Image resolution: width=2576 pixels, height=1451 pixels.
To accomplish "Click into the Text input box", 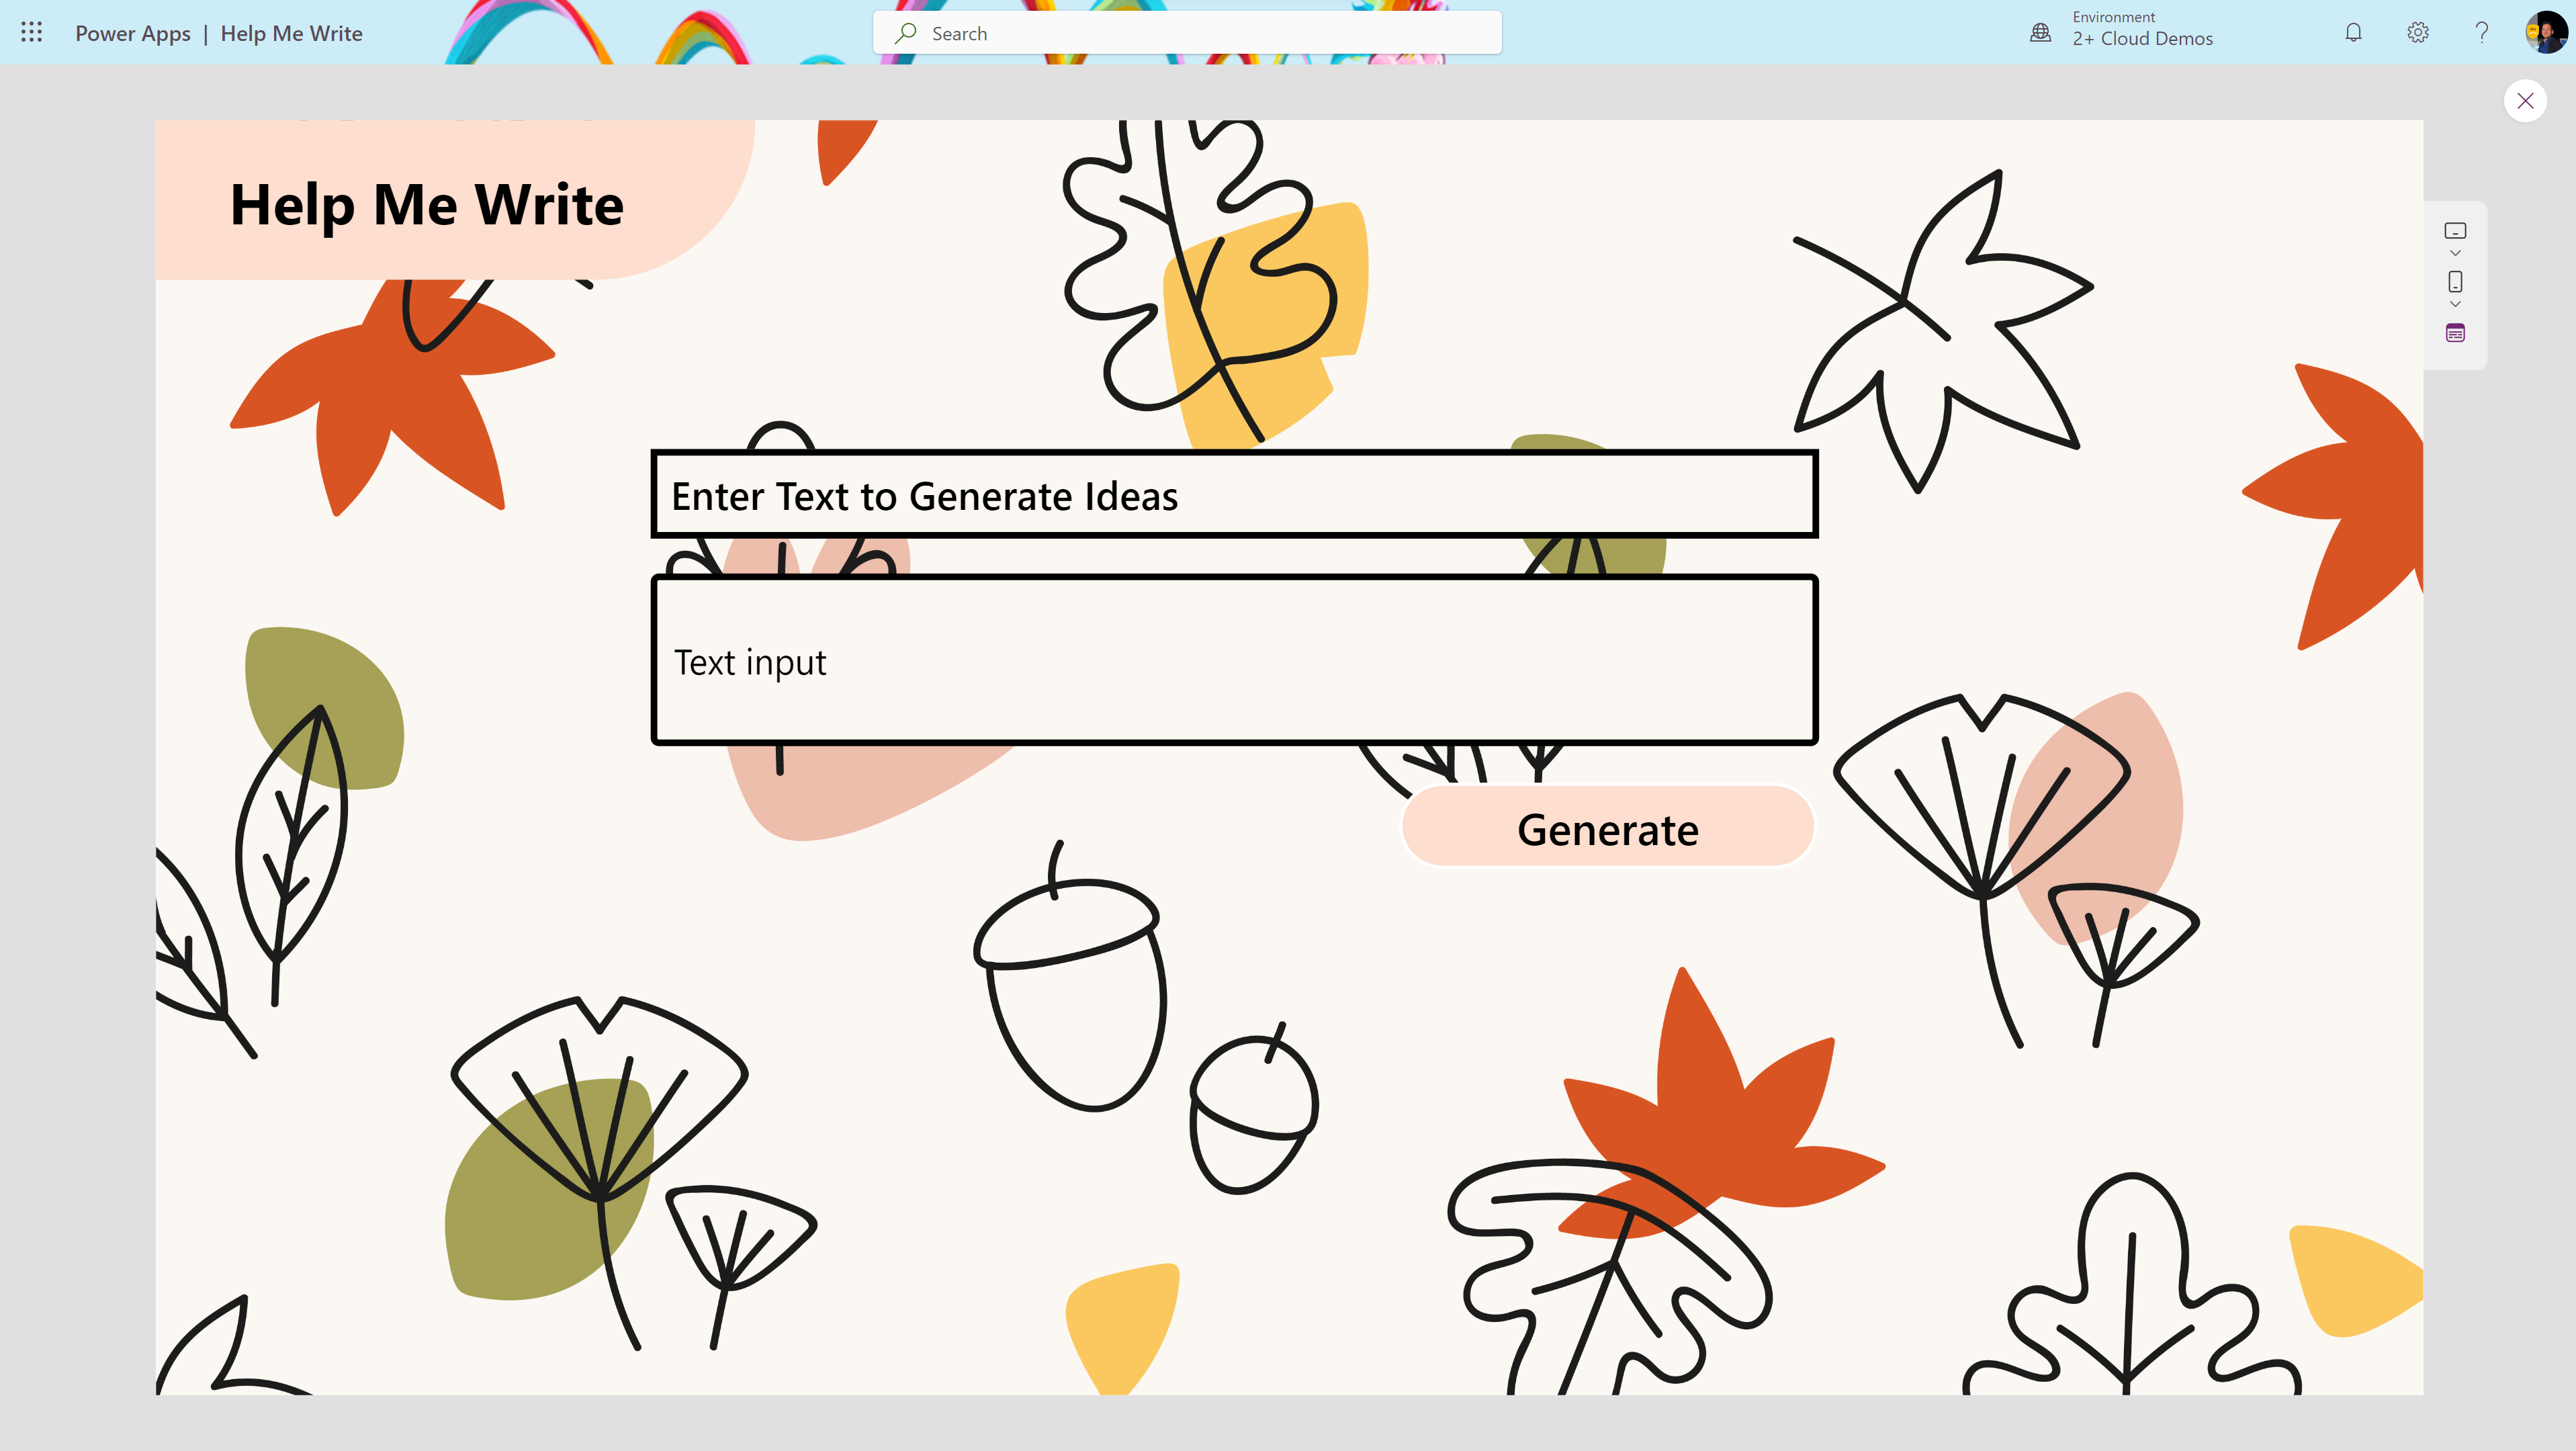I will tap(1234, 660).
